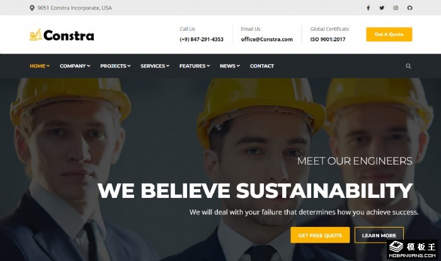
Task: Expand the Projects dropdown menu
Action: point(115,66)
